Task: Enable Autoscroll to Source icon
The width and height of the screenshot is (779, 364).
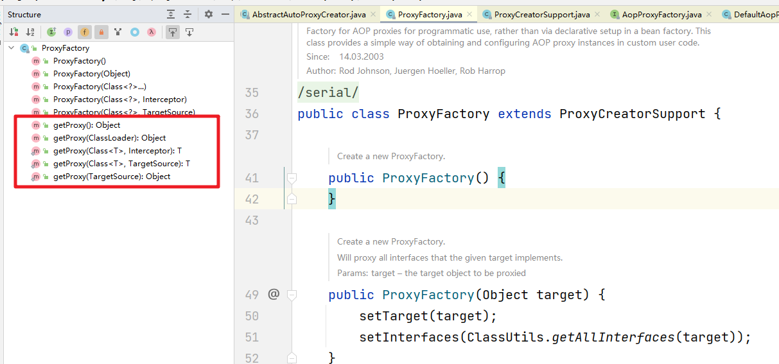Action: tap(173, 31)
